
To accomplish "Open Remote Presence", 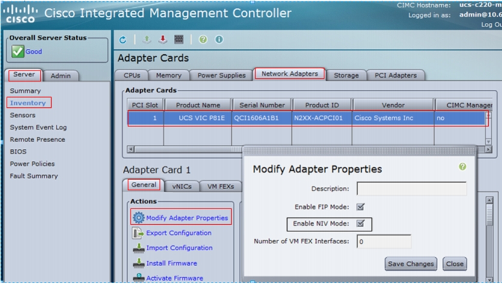I will coord(37,139).
